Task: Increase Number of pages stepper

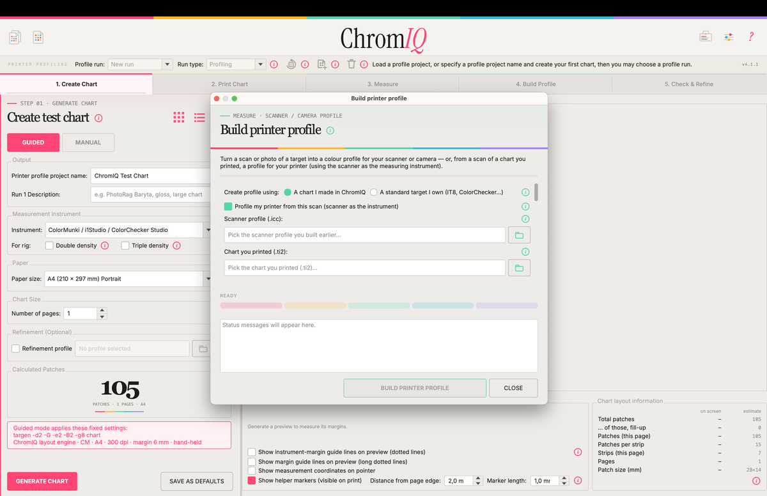Action: pyautogui.click(x=102, y=311)
